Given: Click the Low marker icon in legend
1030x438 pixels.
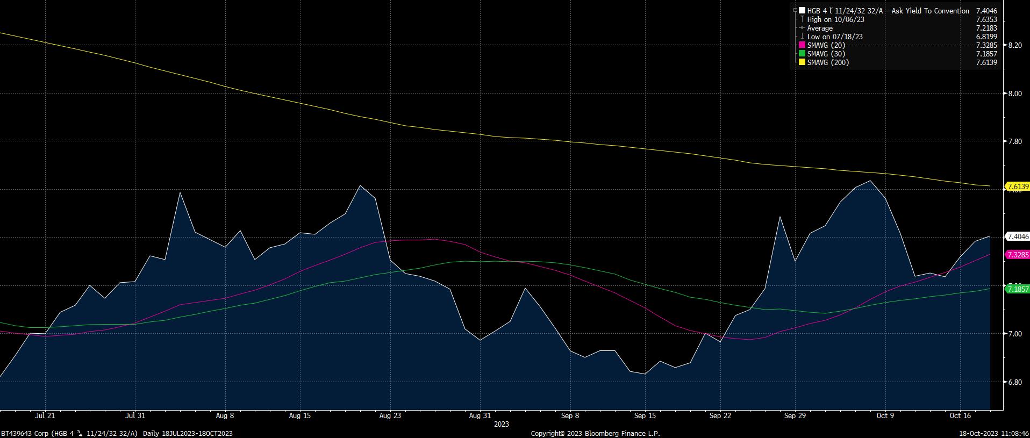Looking at the screenshot, I should coord(802,37).
